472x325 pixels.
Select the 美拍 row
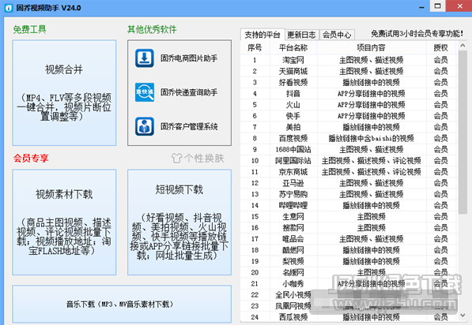click(349, 127)
